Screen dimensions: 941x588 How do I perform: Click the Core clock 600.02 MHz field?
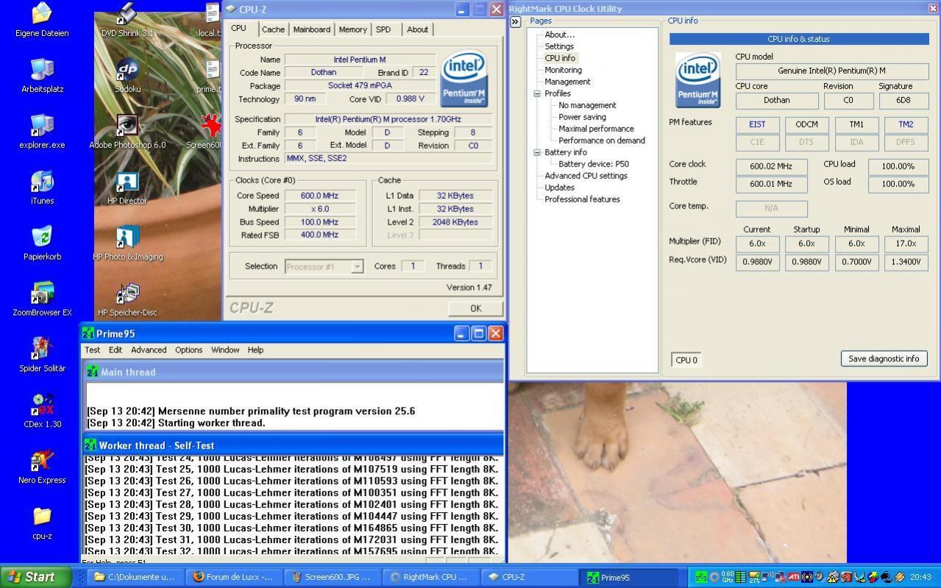click(x=772, y=166)
